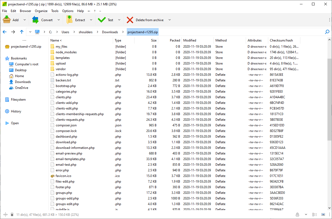Open the Extract button's dropdown chevron
Image resolution: width=332 pixels, height=219 pixels.
[91, 20]
